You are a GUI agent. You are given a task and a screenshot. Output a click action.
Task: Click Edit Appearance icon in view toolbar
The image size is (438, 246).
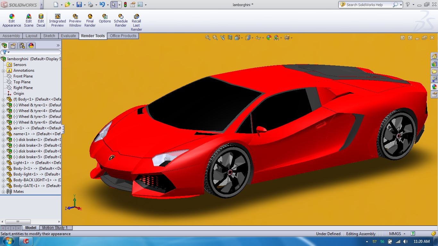point(269,37)
